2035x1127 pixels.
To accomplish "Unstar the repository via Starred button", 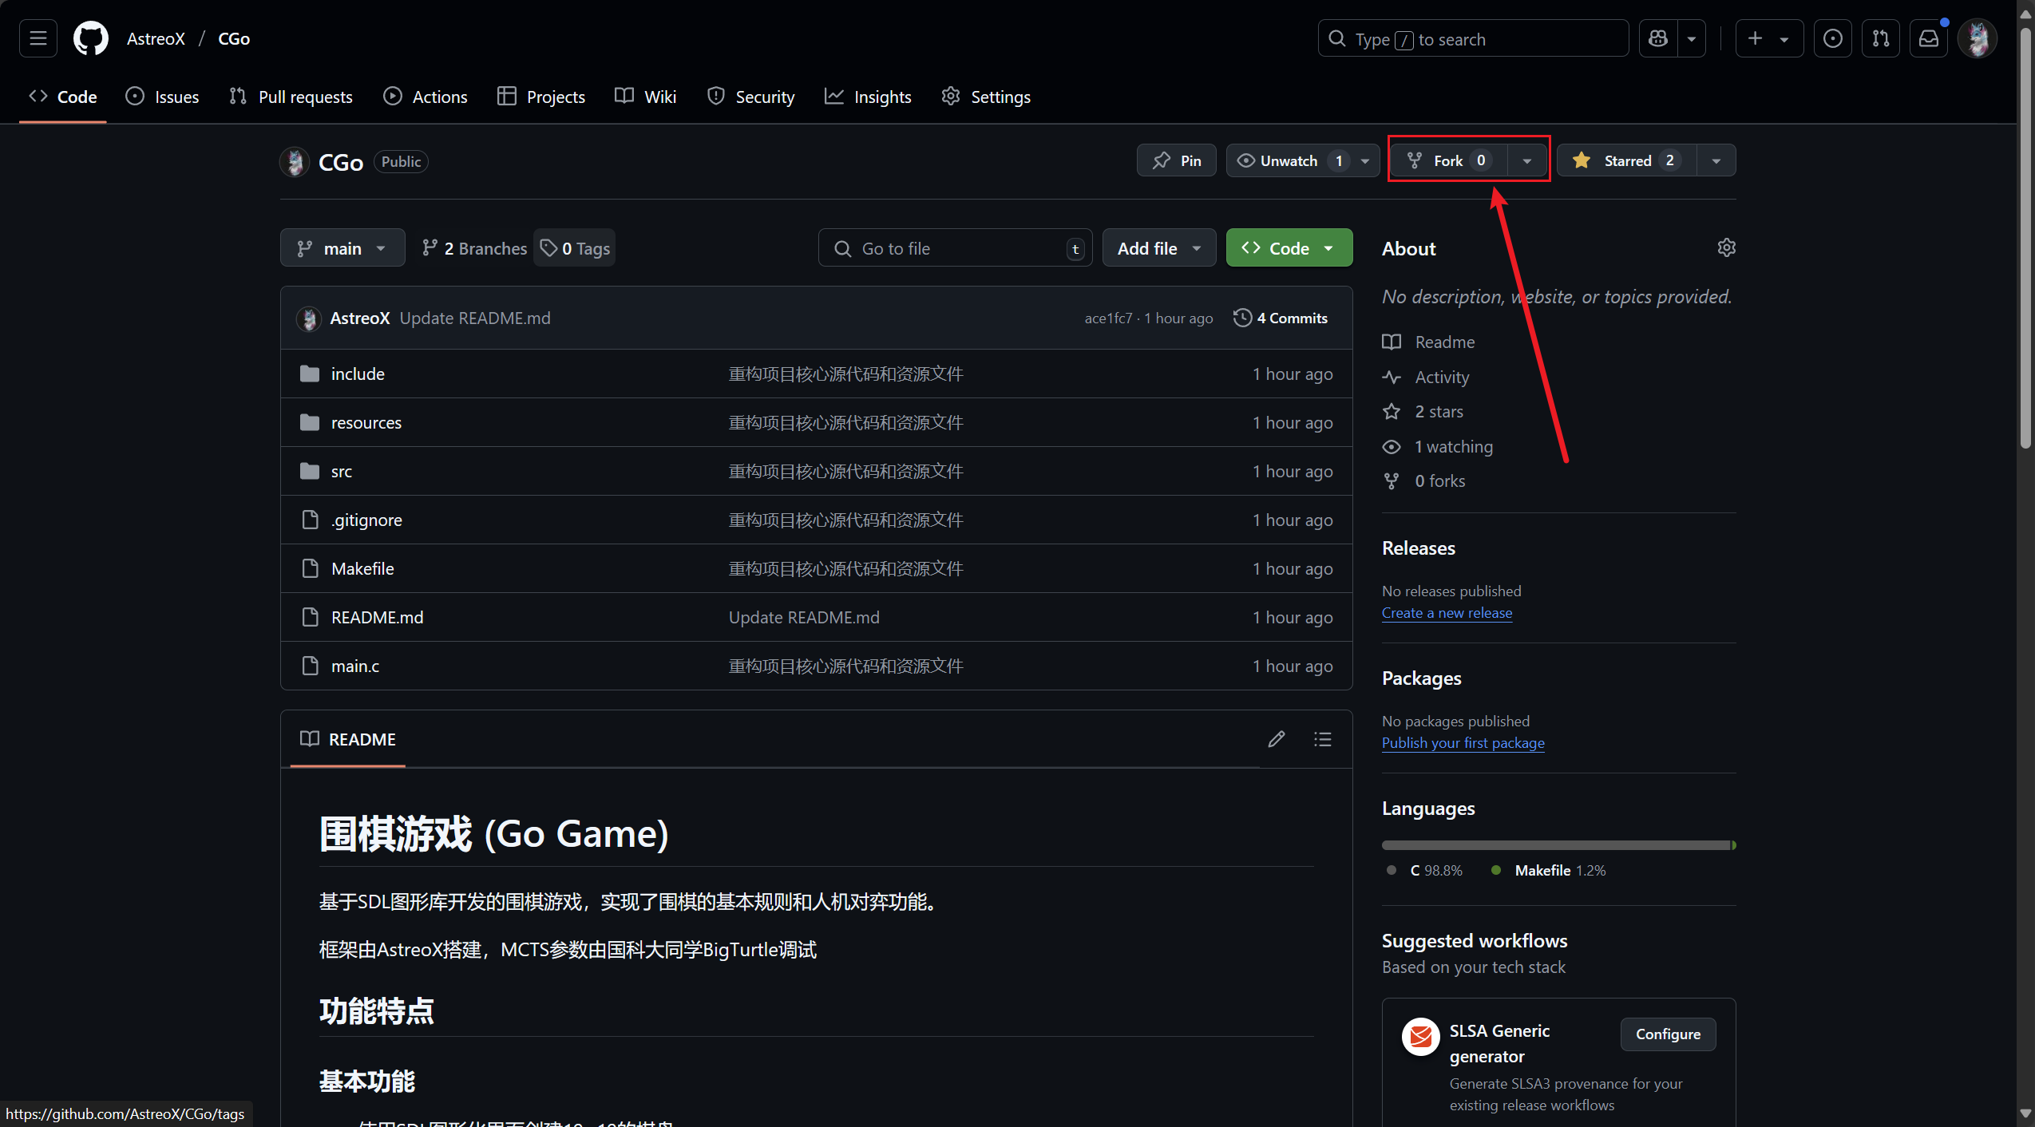I will [1626, 160].
